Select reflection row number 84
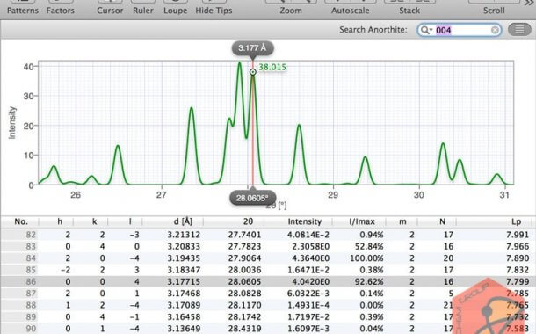This screenshot has height=334, width=536. pos(268,258)
